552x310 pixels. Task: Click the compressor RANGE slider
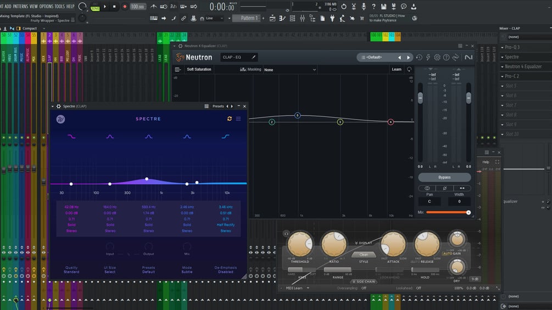coord(338,270)
